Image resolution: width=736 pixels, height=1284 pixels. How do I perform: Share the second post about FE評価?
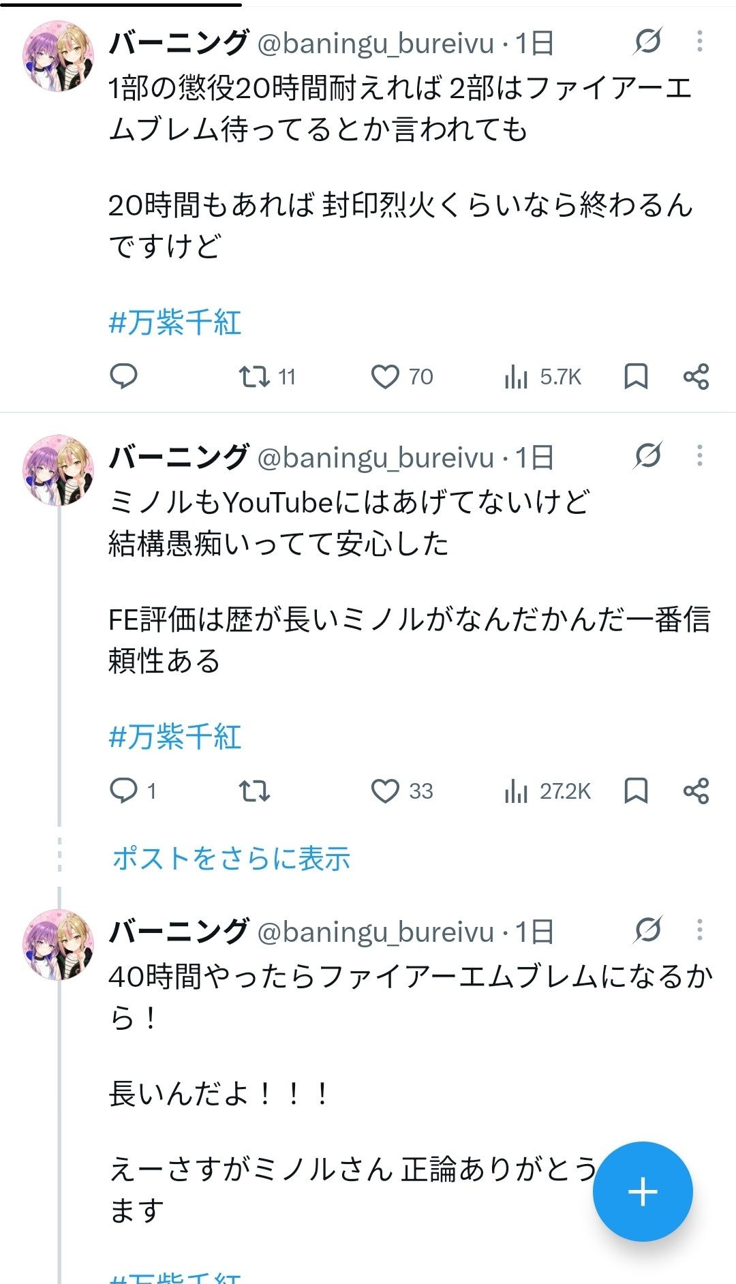tap(696, 791)
